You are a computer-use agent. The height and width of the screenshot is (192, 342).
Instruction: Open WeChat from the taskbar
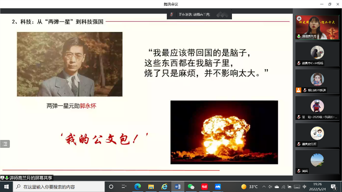coord(191,187)
